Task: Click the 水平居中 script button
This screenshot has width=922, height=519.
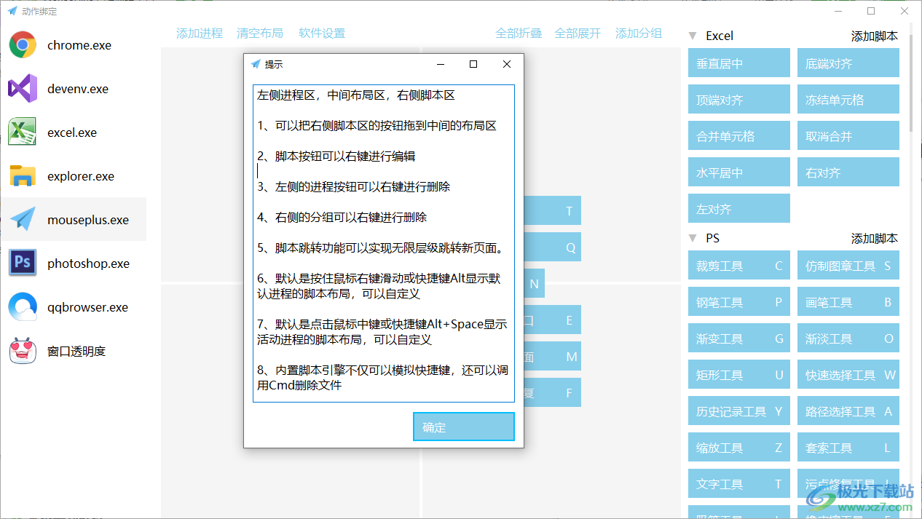Action: [739, 172]
